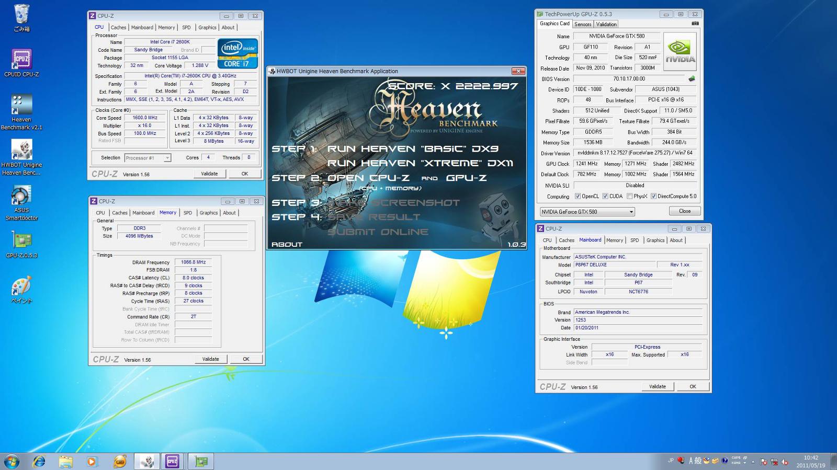Launch Internet Explorer from the taskbar
This screenshot has width=837, height=470.
[39, 461]
